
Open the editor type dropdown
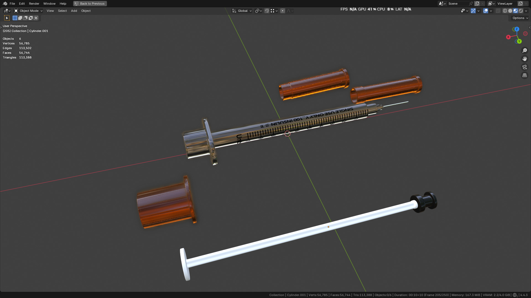[7, 11]
